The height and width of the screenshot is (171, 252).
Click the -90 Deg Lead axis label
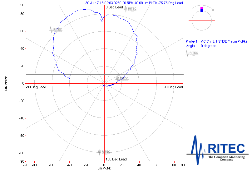tap(36, 87)
